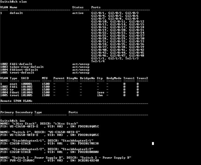
Task: Click VLAN name 'fddinet-default'
Action: [x=24, y=70]
